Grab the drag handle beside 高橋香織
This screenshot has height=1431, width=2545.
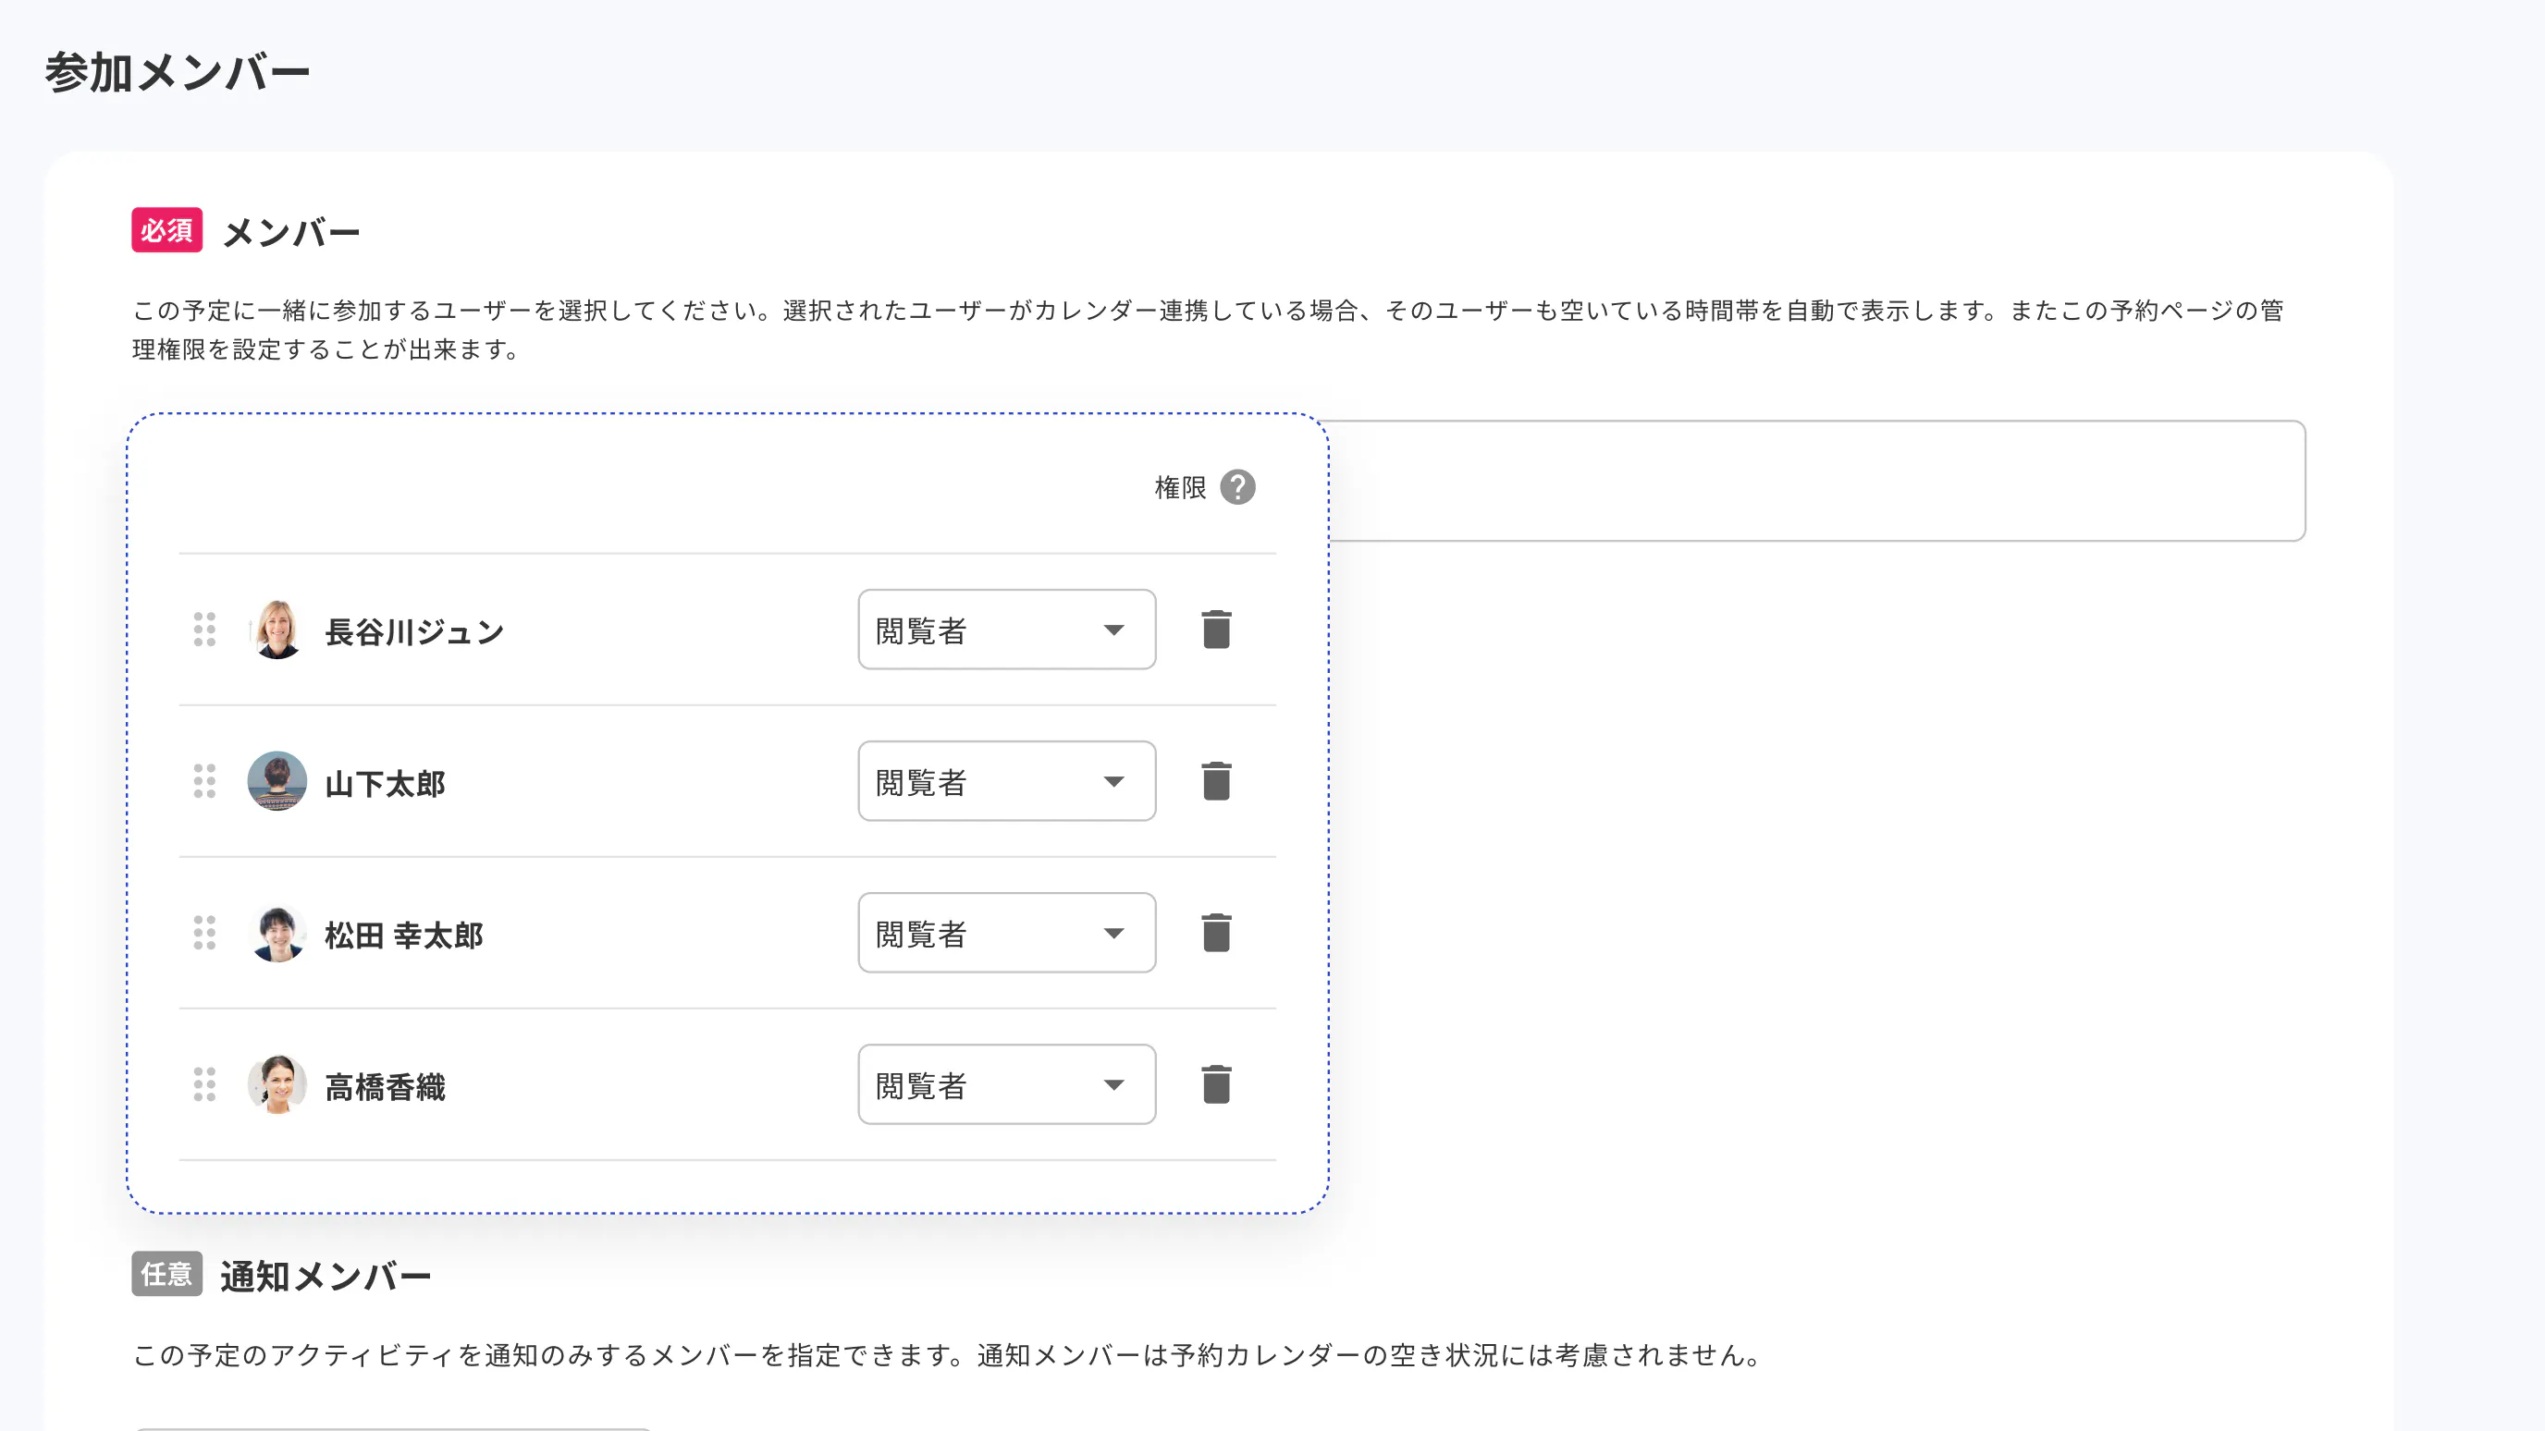pyautogui.click(x=203, y=1084)
